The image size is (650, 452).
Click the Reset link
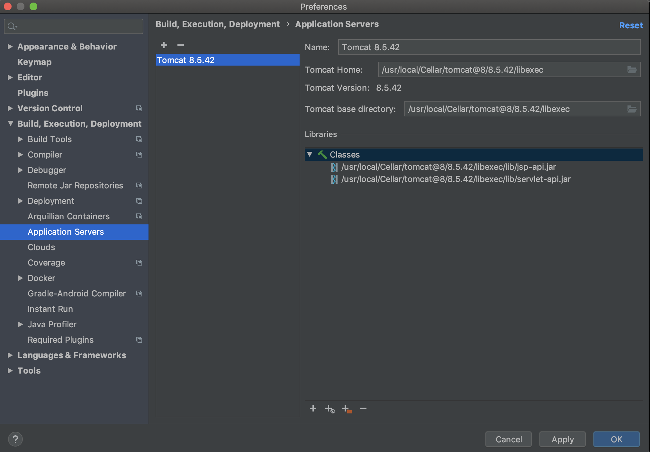point(631,25)
